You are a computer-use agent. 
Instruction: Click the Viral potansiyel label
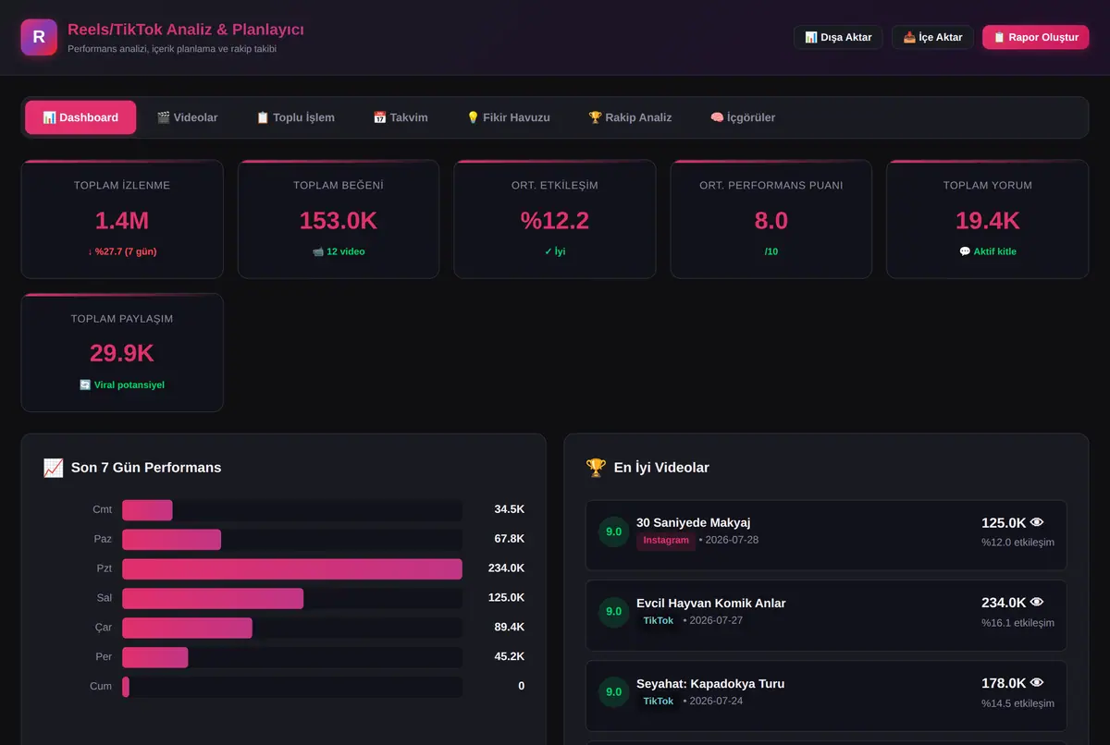pos(122,385)
